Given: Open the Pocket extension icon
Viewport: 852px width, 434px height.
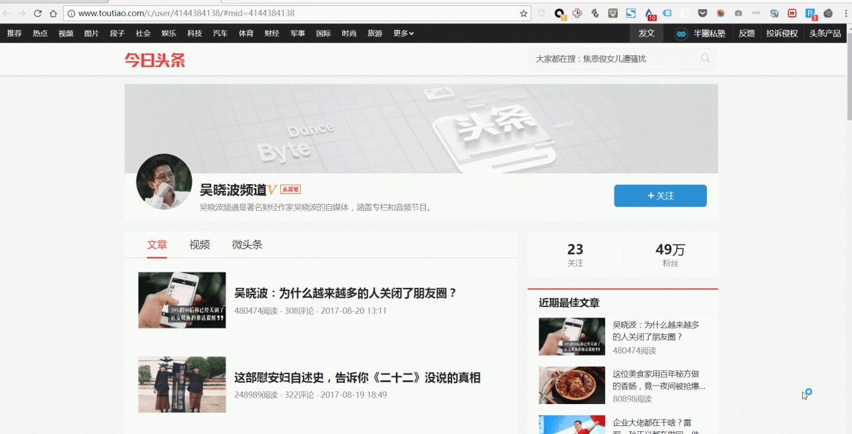Looking at the screenshot, I should click(x=703, y=13).
